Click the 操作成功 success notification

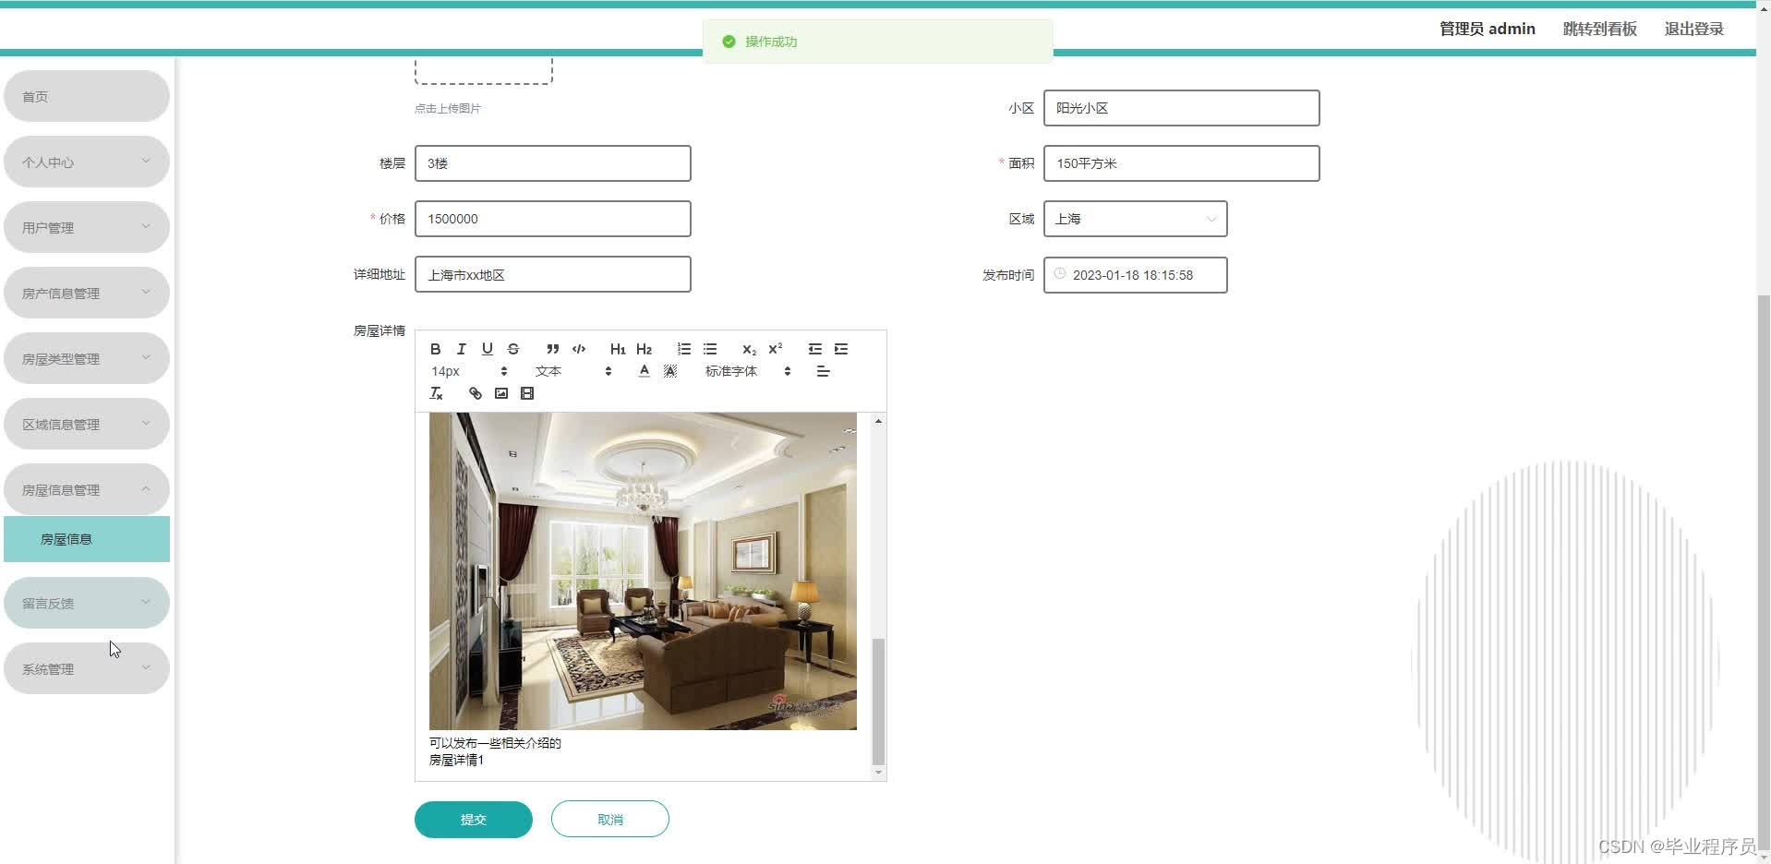pyautogui.click(x=877, y=42)
